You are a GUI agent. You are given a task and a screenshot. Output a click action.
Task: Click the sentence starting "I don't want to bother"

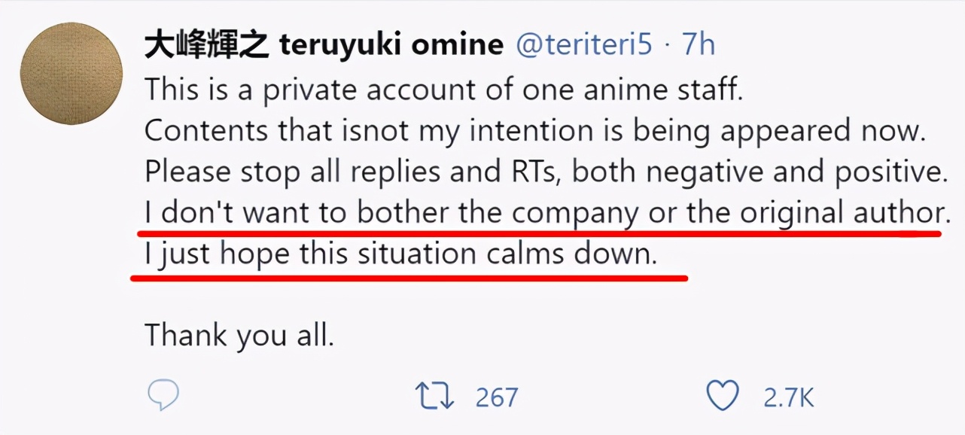pyautogui.click(x=543, y=214)
